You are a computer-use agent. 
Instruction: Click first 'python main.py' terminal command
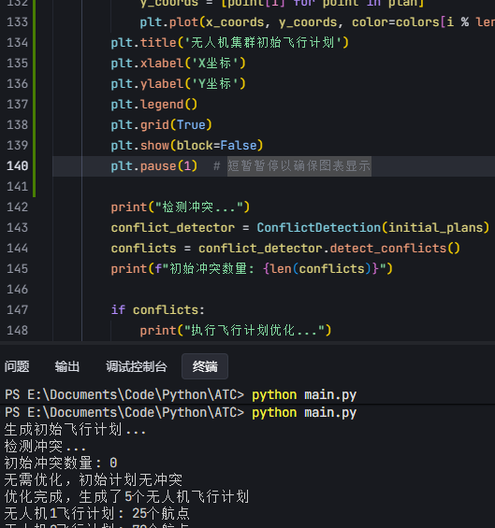coord(304,394)
